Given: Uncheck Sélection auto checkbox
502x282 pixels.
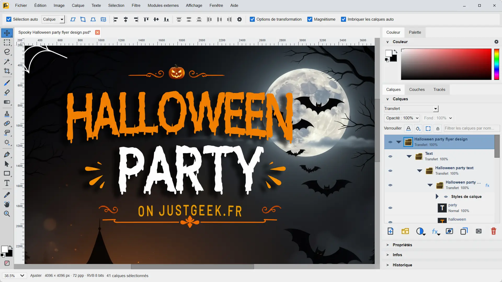Looking at the screenshot, I should (x=9, y=19).
